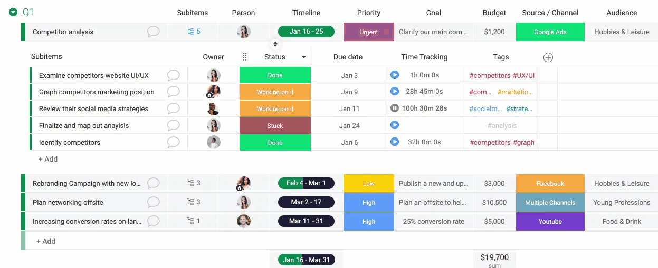Open Status column dropdown arrow
Viewport: 658px width, 268px height.
(304, 57)
